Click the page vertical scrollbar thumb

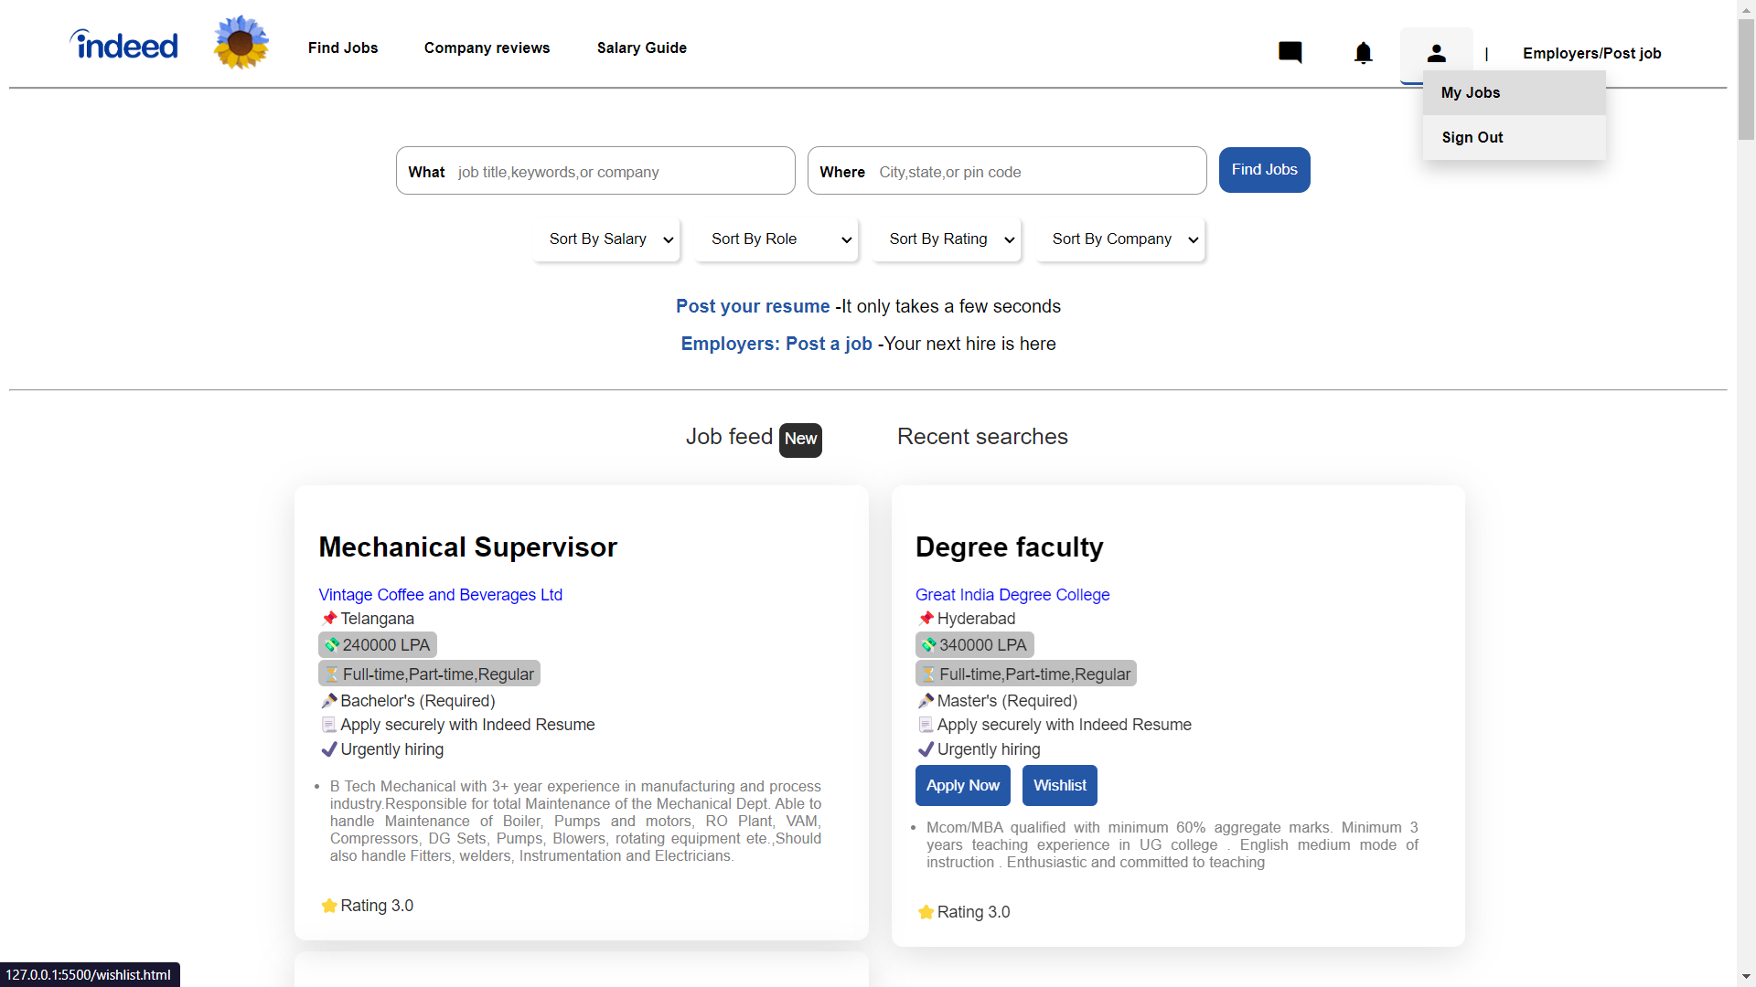(x=1746, y=79)
